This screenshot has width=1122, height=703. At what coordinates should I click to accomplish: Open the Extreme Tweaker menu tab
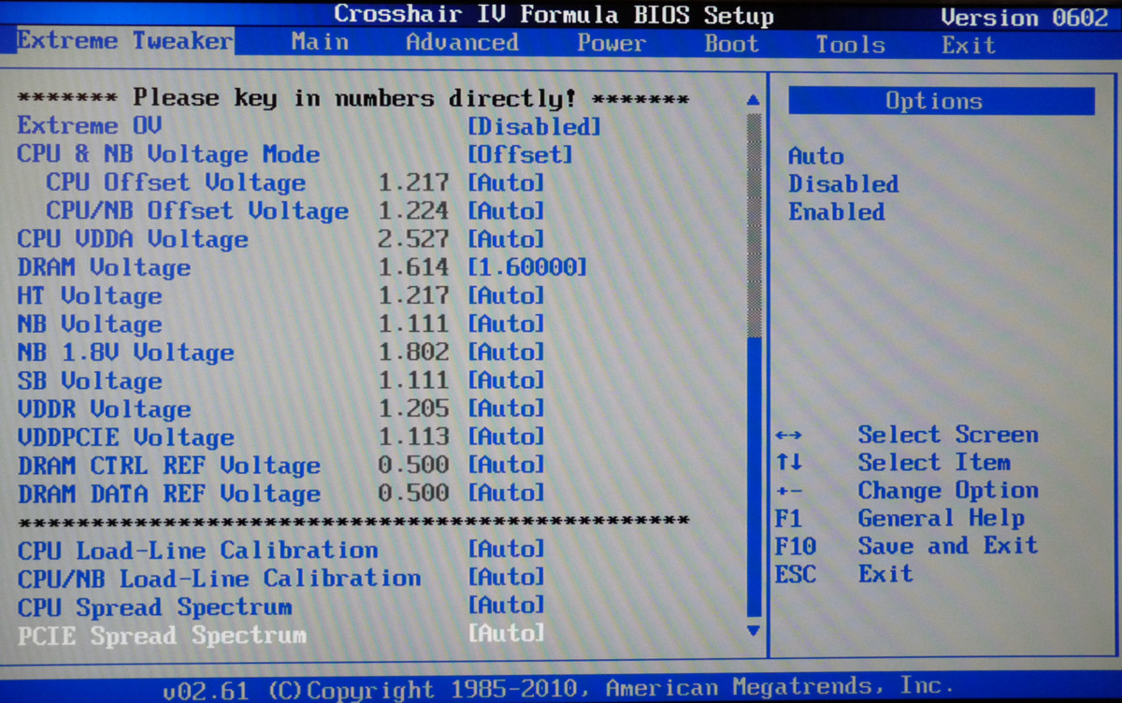[125, 41]
